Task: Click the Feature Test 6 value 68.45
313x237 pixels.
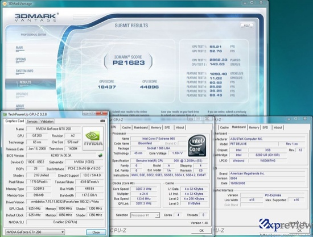Action: [216, 95]
